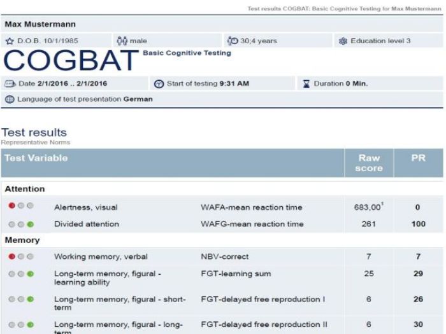446x334 pixels.
Task: Click the Test Variable column header
Action: click(36, 158)
